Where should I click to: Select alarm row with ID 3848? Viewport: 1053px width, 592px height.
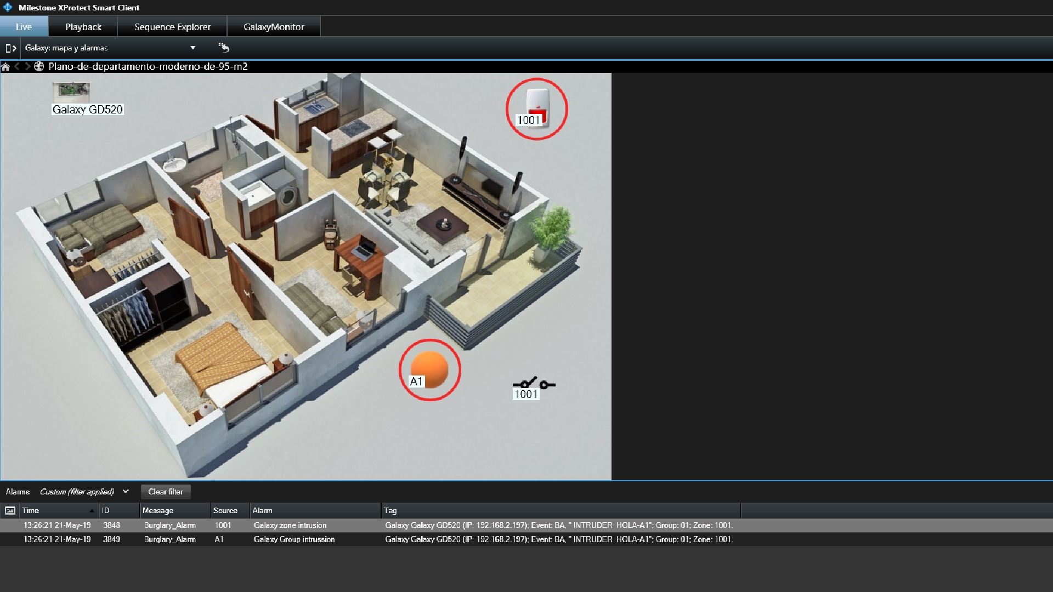click(x=526, y=525)
